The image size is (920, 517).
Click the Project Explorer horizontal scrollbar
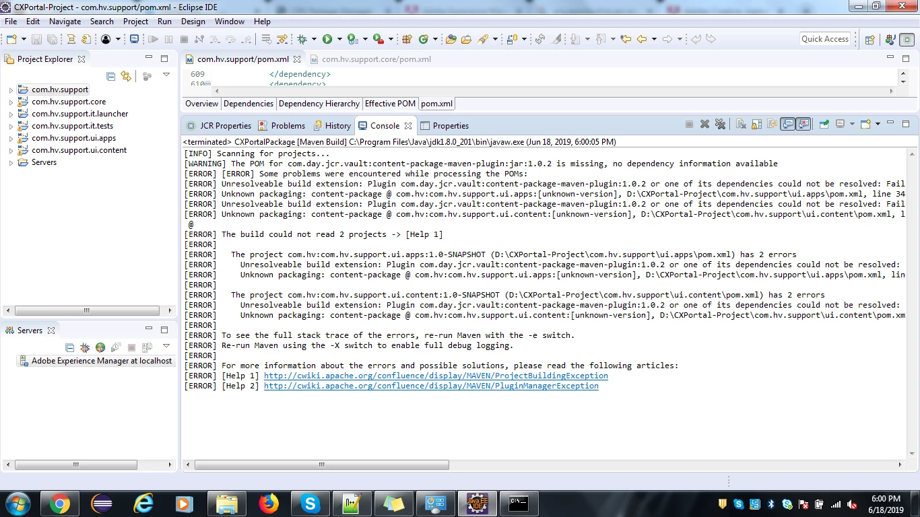click(x=87, y=310)
